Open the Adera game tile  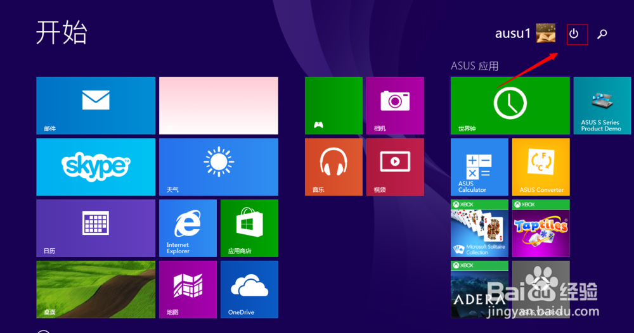pyautogui.click(x=479, y=289)
